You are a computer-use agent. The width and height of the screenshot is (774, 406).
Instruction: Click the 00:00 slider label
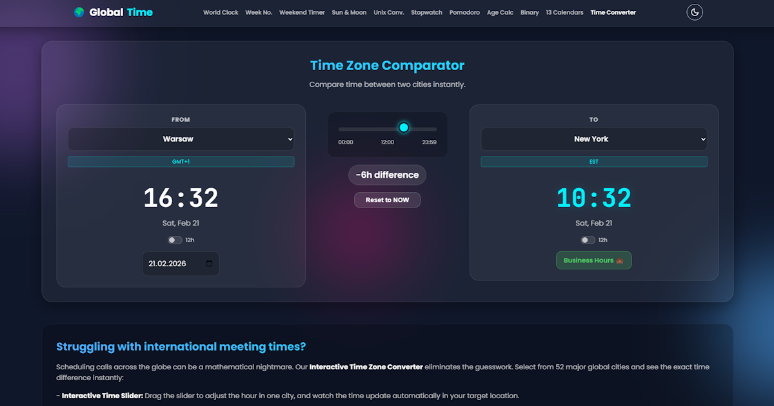pyautogui.click(x=346, y=142)
